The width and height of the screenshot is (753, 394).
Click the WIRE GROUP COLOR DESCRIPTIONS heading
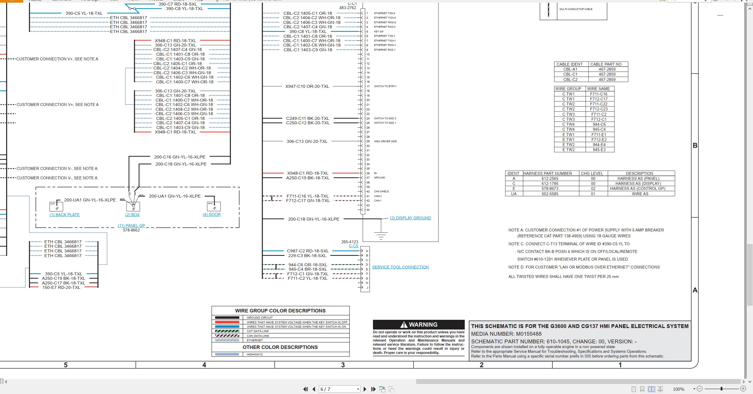click(280, 311)
